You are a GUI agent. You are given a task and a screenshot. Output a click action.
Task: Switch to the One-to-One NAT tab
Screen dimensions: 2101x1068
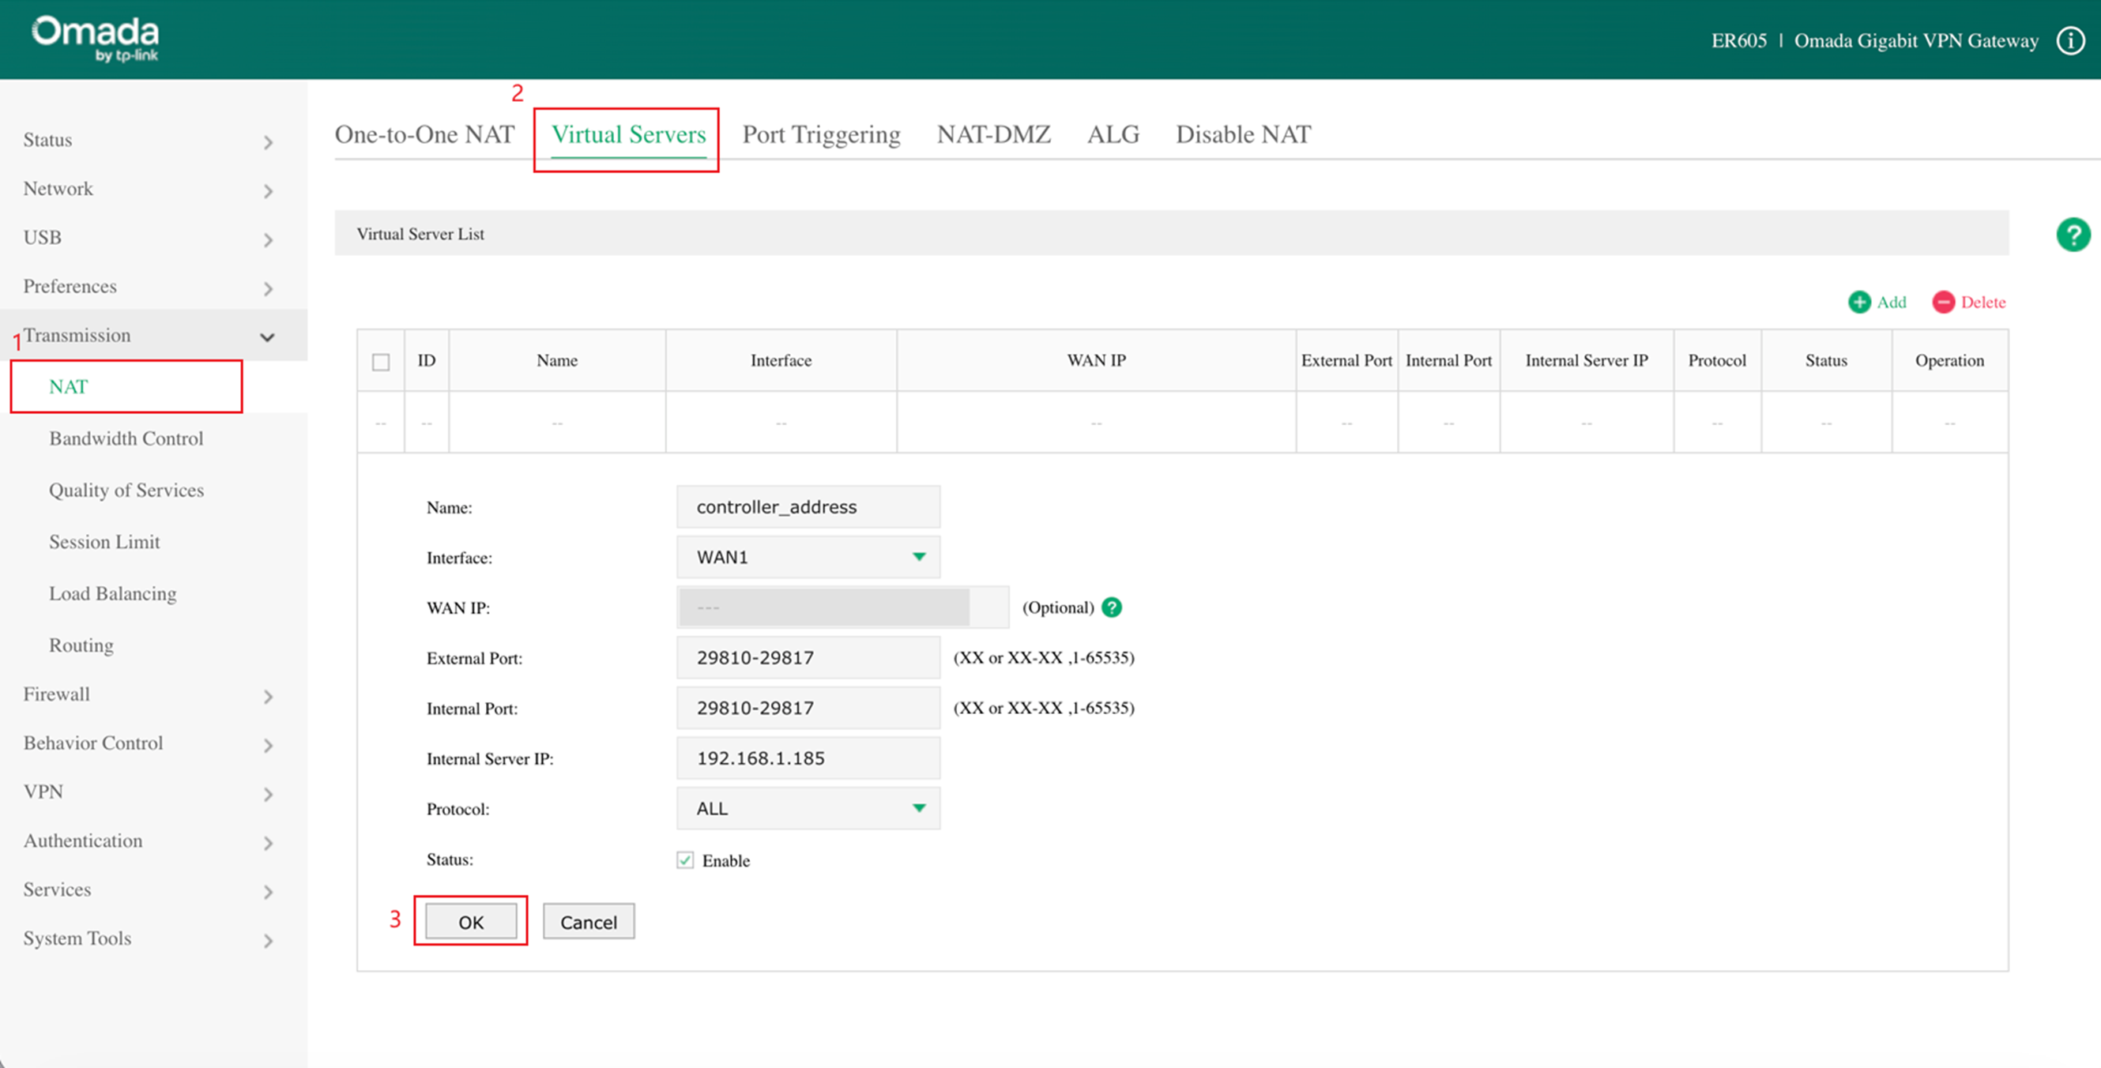click(x=424, y=134)
